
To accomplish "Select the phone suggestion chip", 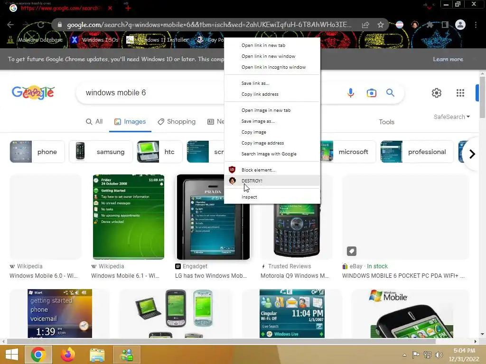I will [x=37, y=152].
